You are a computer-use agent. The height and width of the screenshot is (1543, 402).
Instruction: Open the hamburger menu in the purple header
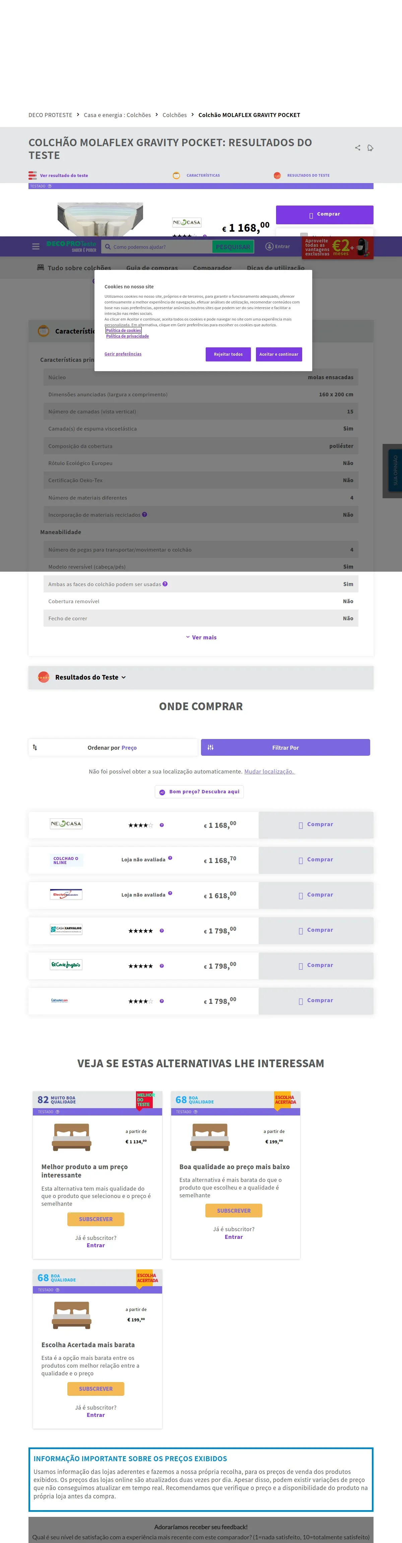(36, 246)
